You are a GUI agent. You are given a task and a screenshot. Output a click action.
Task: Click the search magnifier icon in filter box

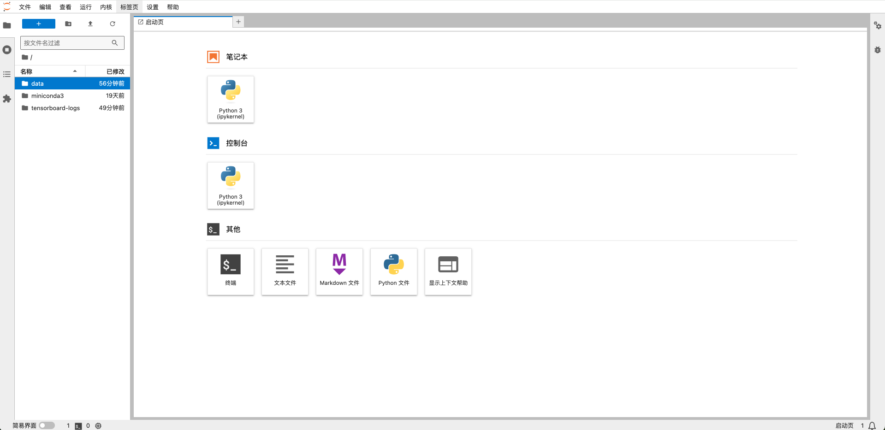[115, 43]
